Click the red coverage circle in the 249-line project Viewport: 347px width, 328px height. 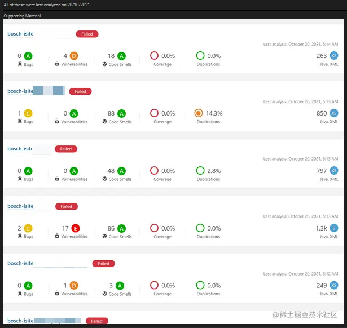[x=154, y=285]
